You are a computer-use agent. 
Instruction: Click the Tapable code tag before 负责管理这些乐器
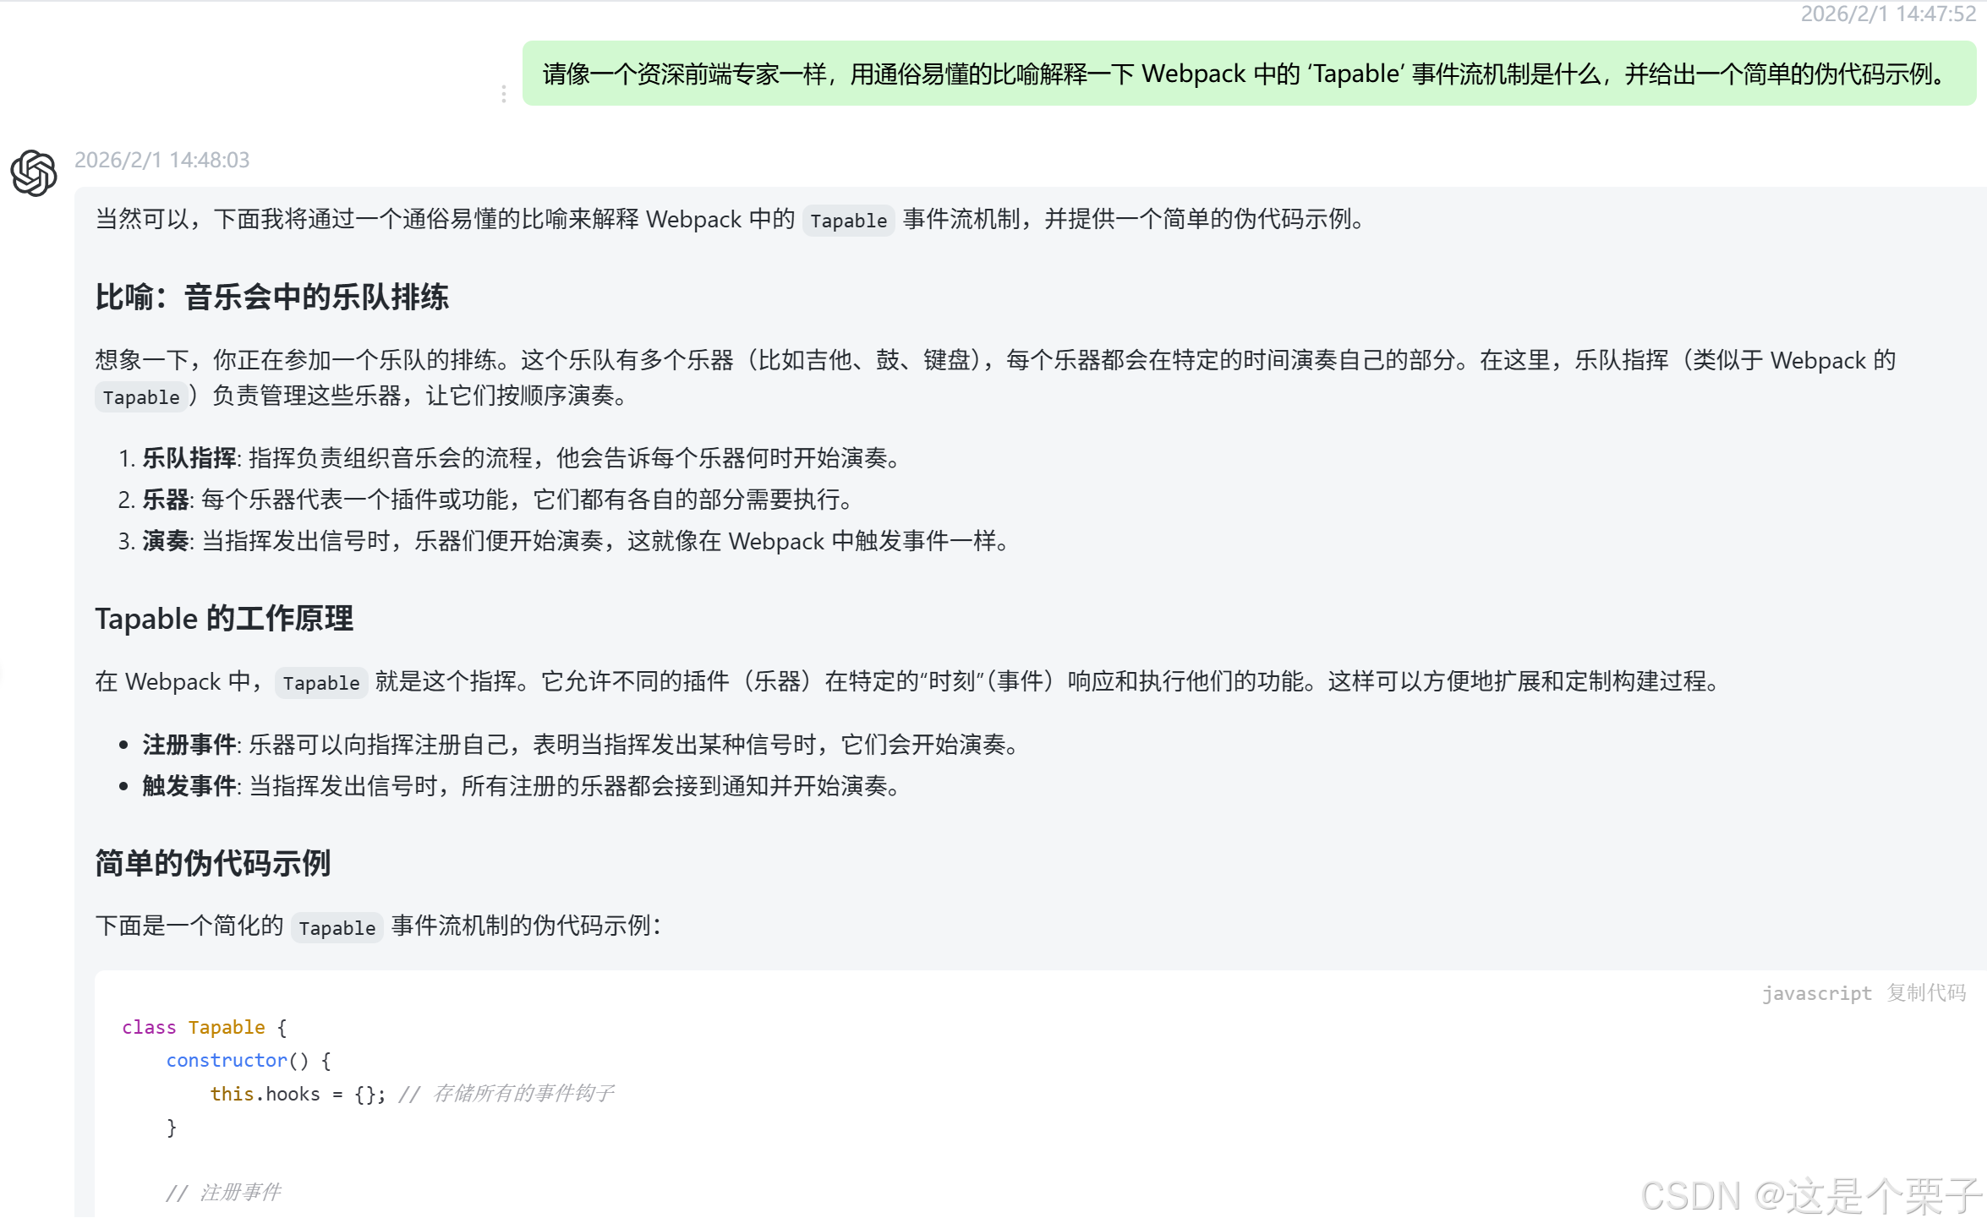tap(141, 397)
